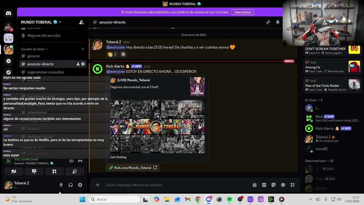This screenshot has height=205, width=364.
Task: Open user settings gear icon
Action: (80, 185)
